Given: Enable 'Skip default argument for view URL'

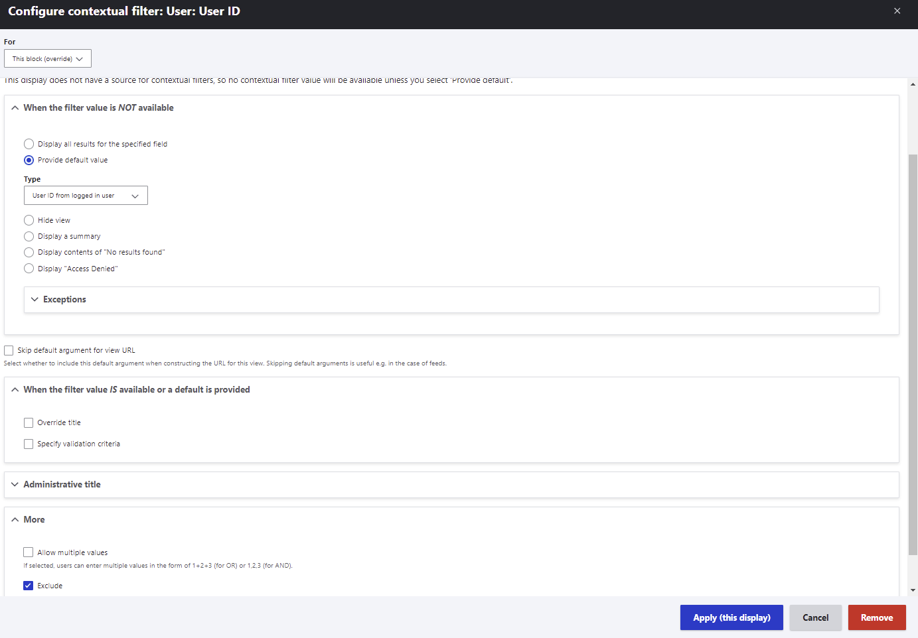Looking at the screenshot, I should point(8,350).
